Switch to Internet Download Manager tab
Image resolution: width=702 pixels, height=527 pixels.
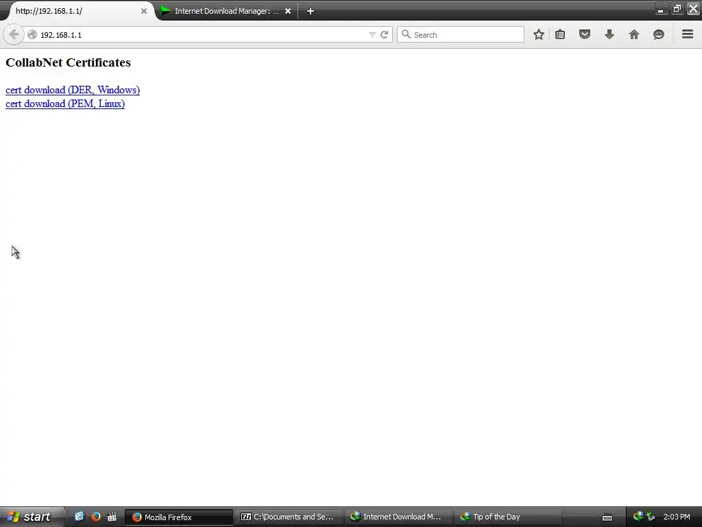tap(226, 11)
